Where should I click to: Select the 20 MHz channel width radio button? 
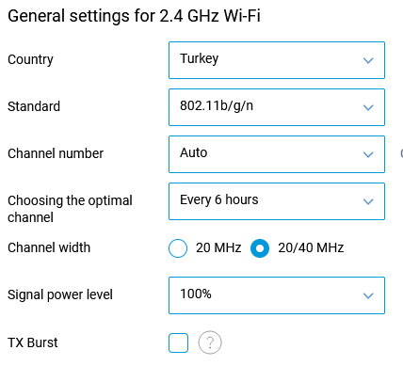tap(178, 248)
